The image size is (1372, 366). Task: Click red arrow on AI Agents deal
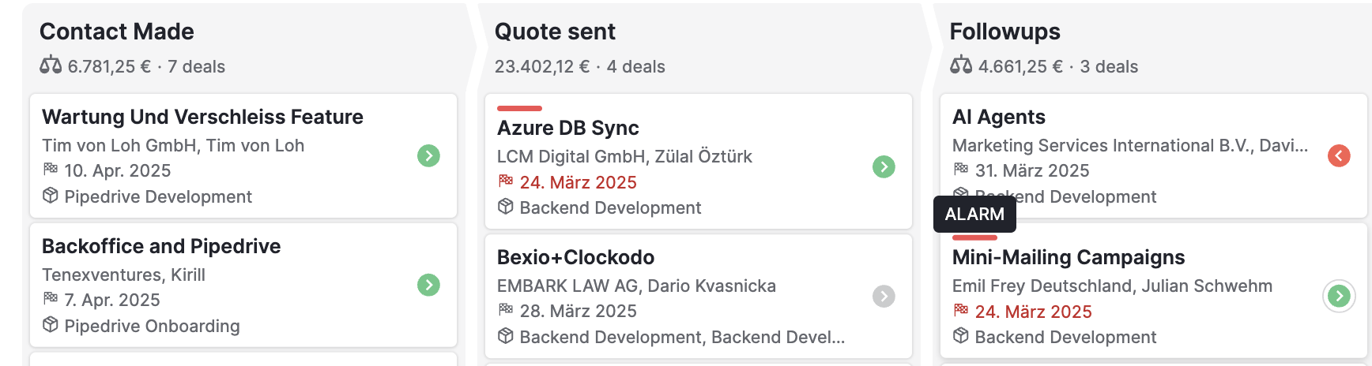click(x=1339, y=155)
